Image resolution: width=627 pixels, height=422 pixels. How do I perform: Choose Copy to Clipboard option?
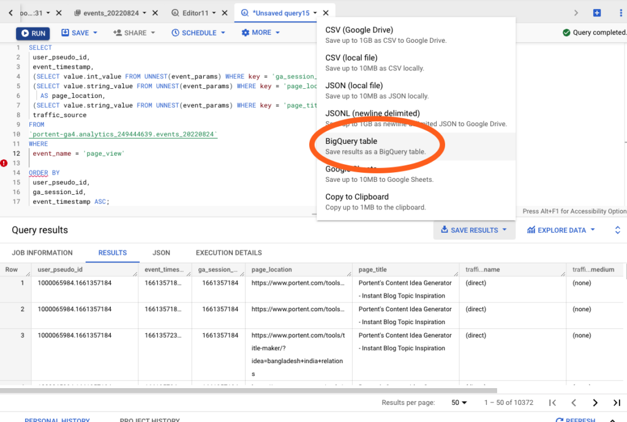(x=416, y=202)
